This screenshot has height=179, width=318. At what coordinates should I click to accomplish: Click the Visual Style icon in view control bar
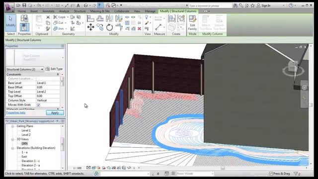point(94,168)
